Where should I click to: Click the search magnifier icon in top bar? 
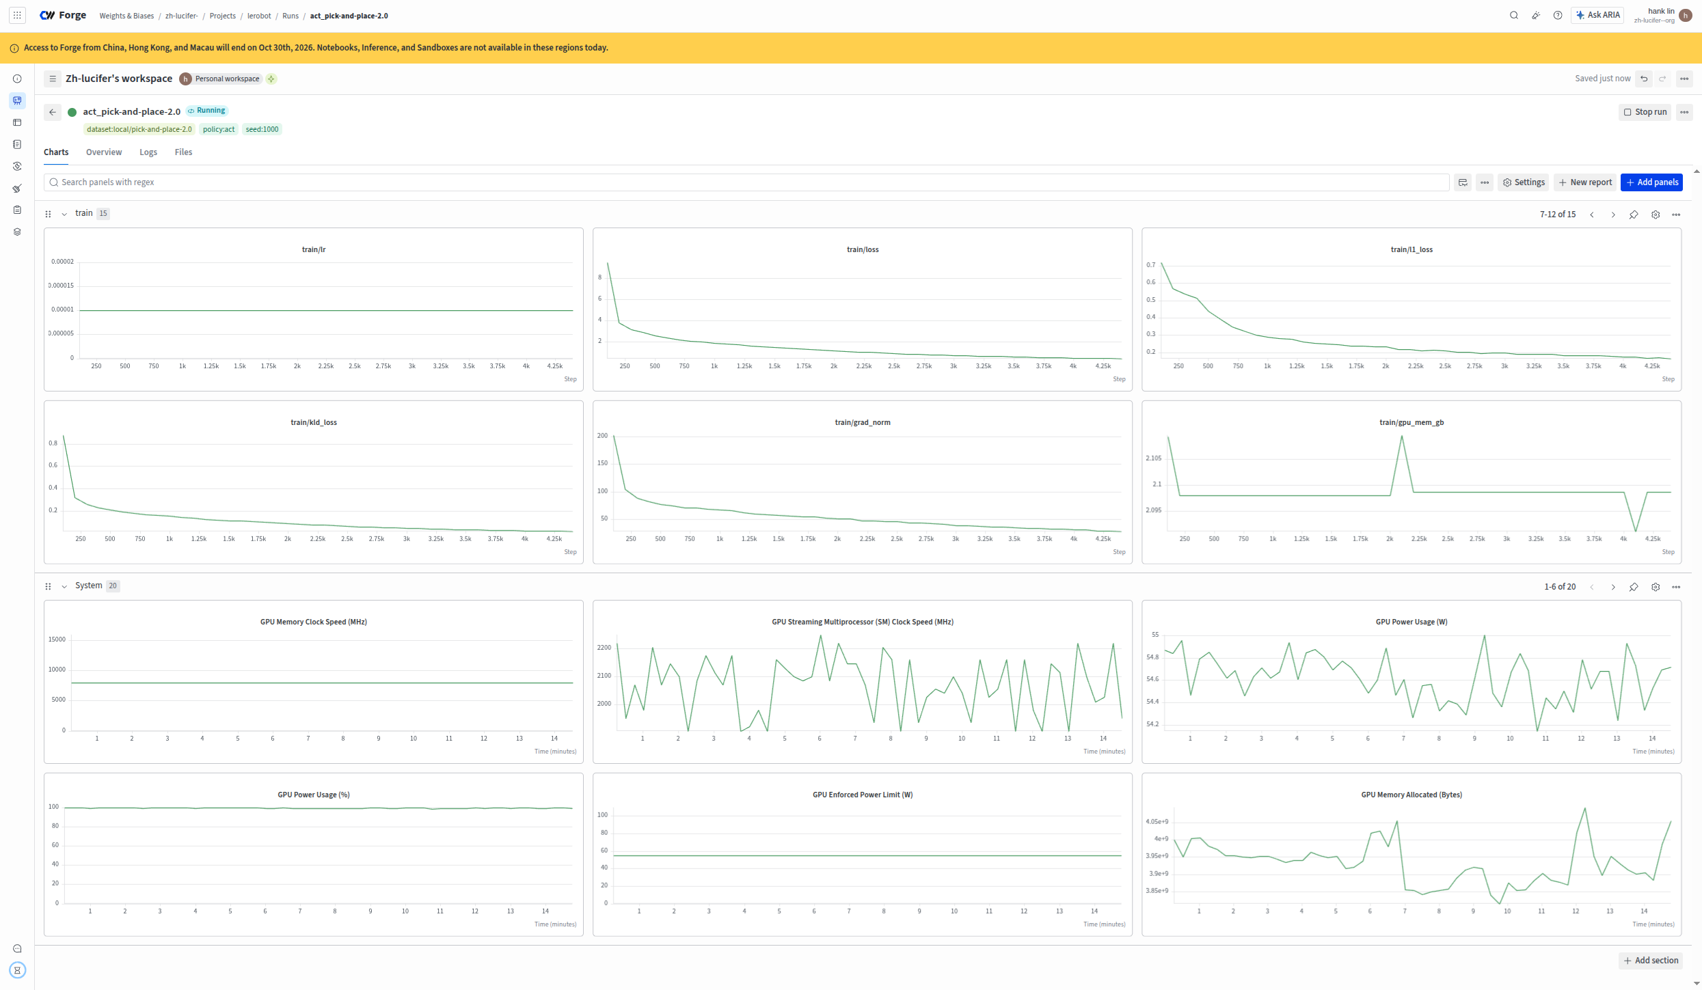(x=1514, y=15)
